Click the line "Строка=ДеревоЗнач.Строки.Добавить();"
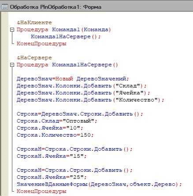193x196 pixels. pyautogui.click(x=80, y=114)
